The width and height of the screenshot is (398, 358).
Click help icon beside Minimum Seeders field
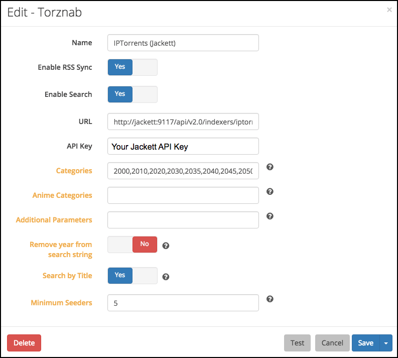click(x=270, y=299)
